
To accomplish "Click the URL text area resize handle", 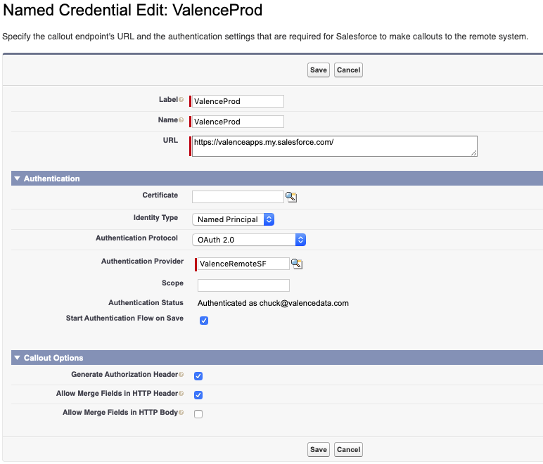I will tap(474, 153).
